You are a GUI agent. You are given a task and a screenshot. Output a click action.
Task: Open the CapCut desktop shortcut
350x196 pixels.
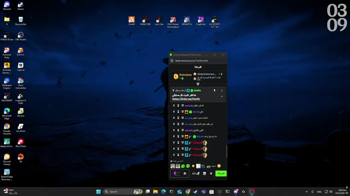click(21, 67)
